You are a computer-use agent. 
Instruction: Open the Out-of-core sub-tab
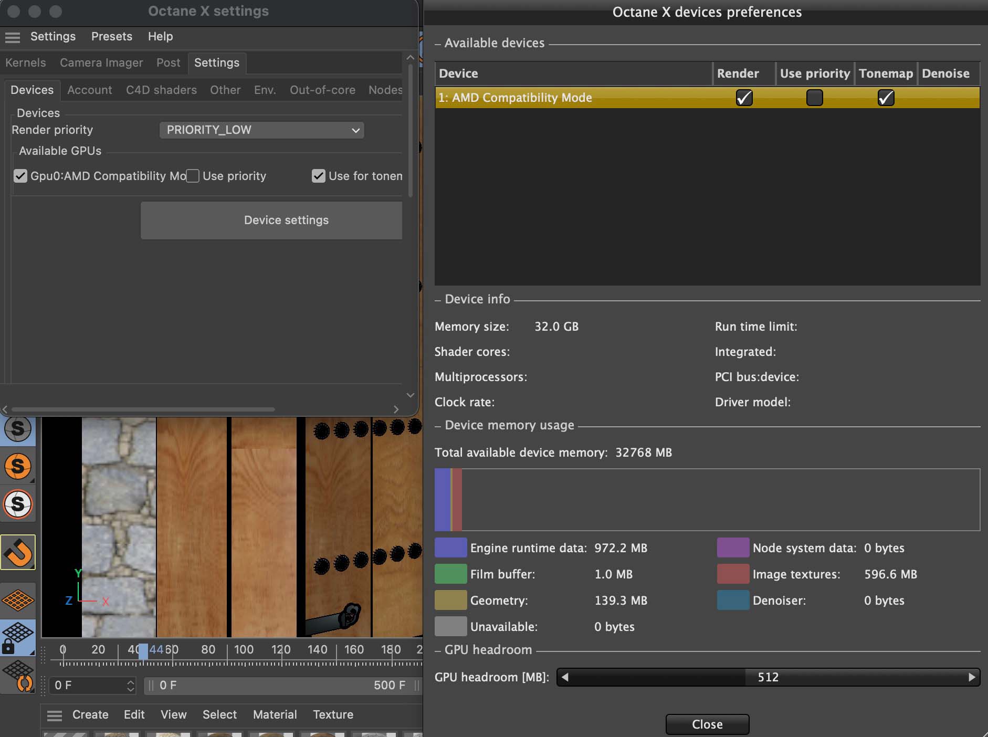322,90
